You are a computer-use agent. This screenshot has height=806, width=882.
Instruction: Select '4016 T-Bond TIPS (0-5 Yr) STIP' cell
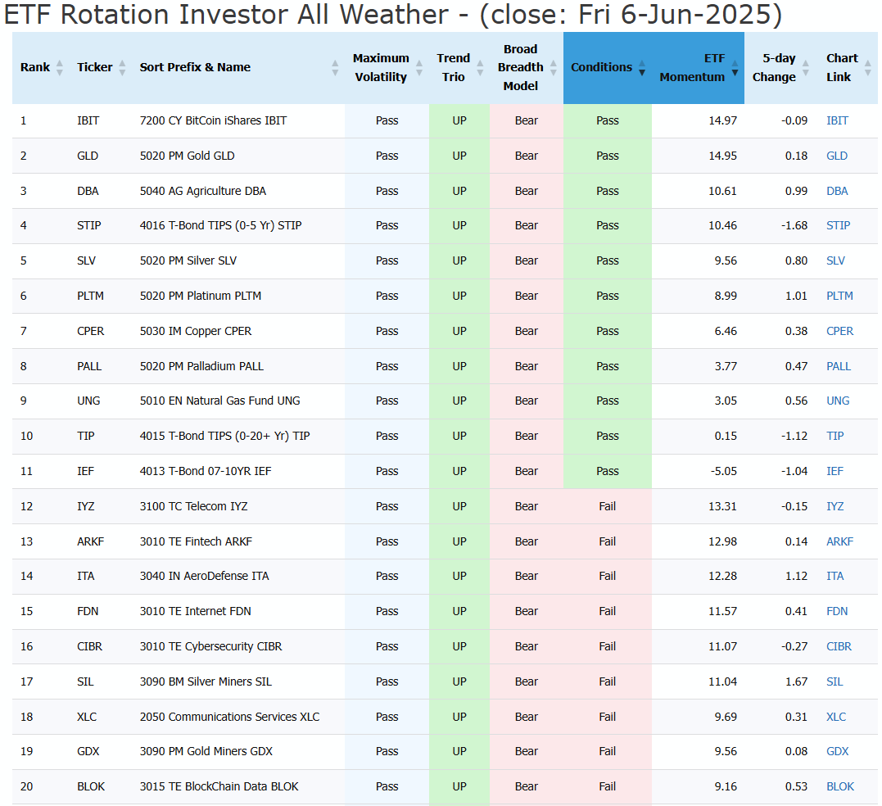238,225
